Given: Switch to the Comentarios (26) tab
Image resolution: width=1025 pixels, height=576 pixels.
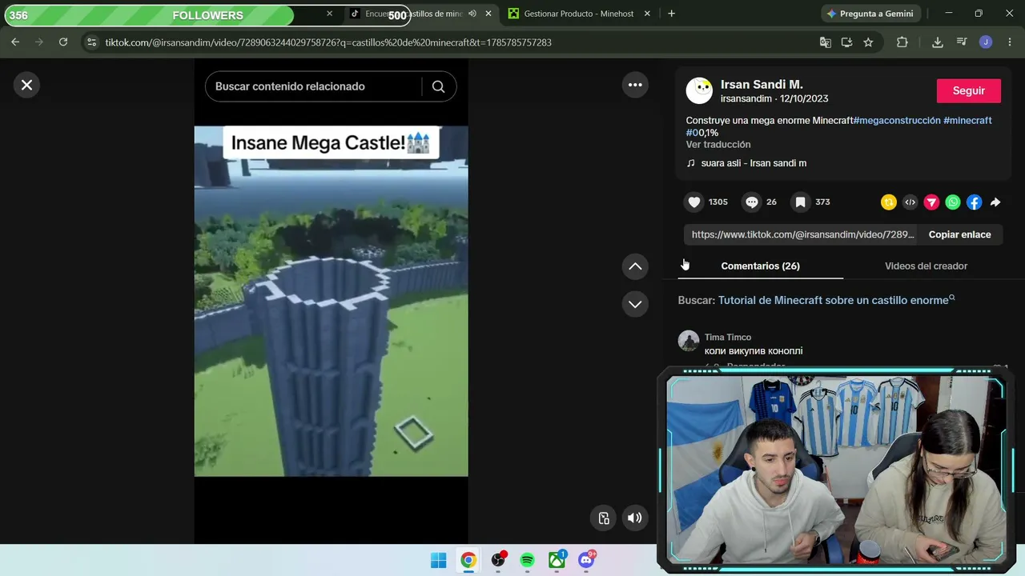Looking at the screenshot, I should pyautogui.click(x=760, y=266).
